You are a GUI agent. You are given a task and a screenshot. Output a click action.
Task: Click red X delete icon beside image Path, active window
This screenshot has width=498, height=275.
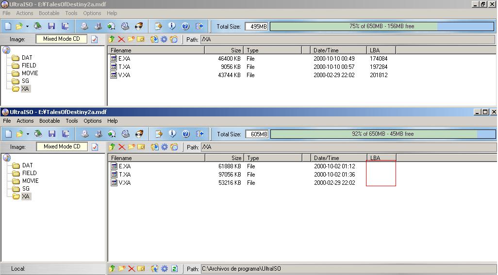[122, 147]
